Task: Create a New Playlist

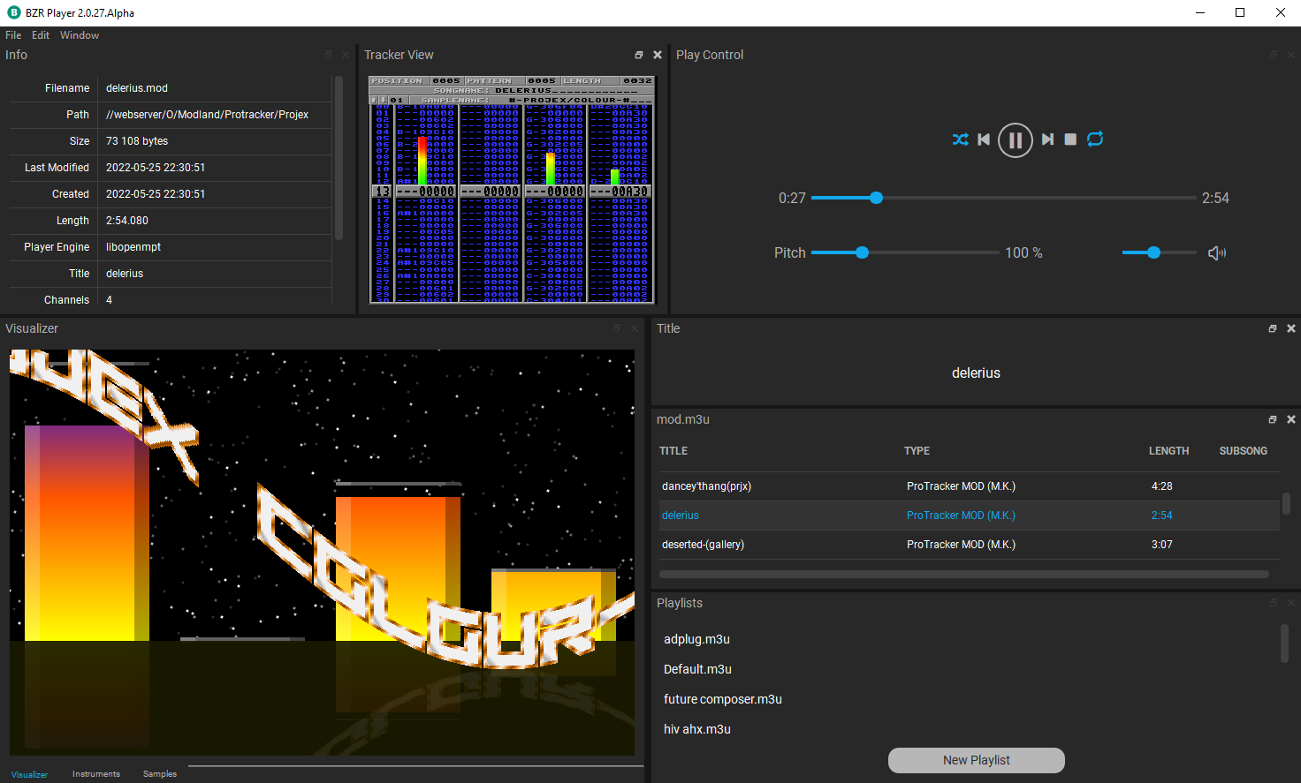Action: [977, 760]
